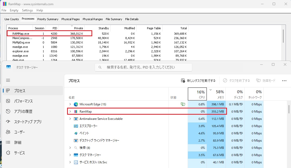Sort RamMap list by Total column
The image size is (291, 168).
pos(175,28)
